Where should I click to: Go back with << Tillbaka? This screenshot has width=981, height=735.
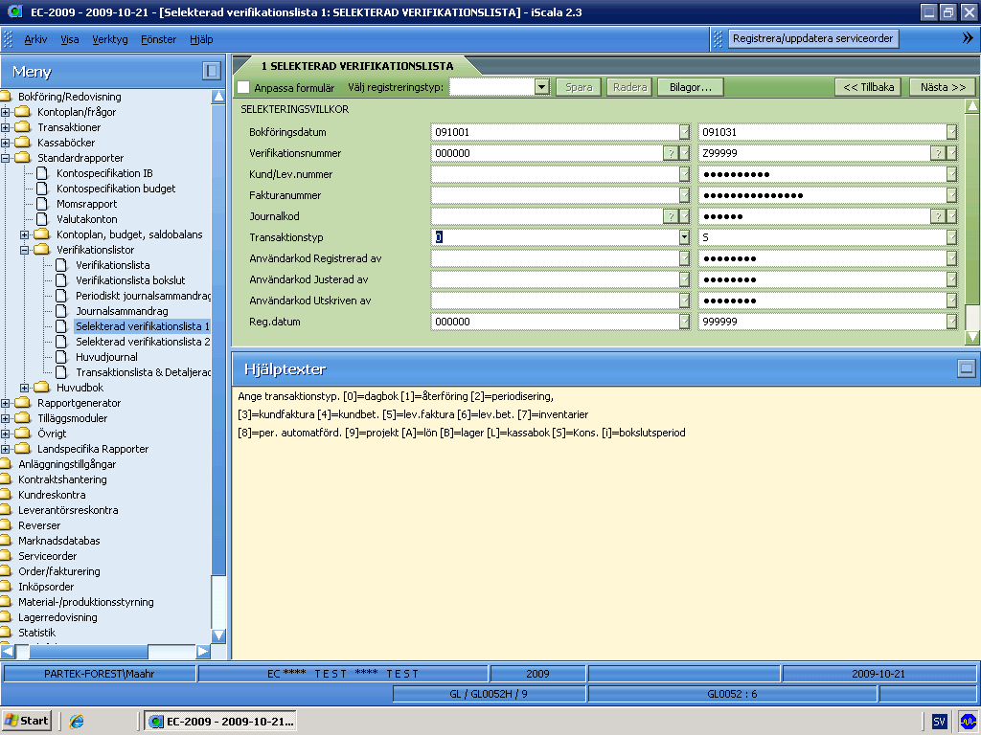868,87
